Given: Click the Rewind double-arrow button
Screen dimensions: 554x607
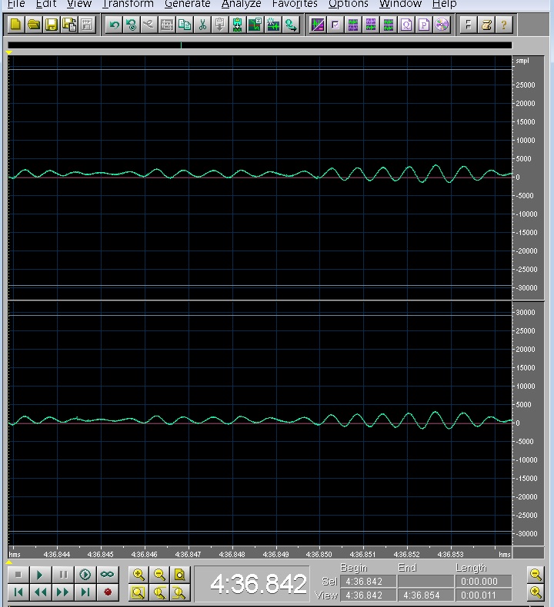Looking at the screenshot, I should pyautogui.click(x=40, y=592).
